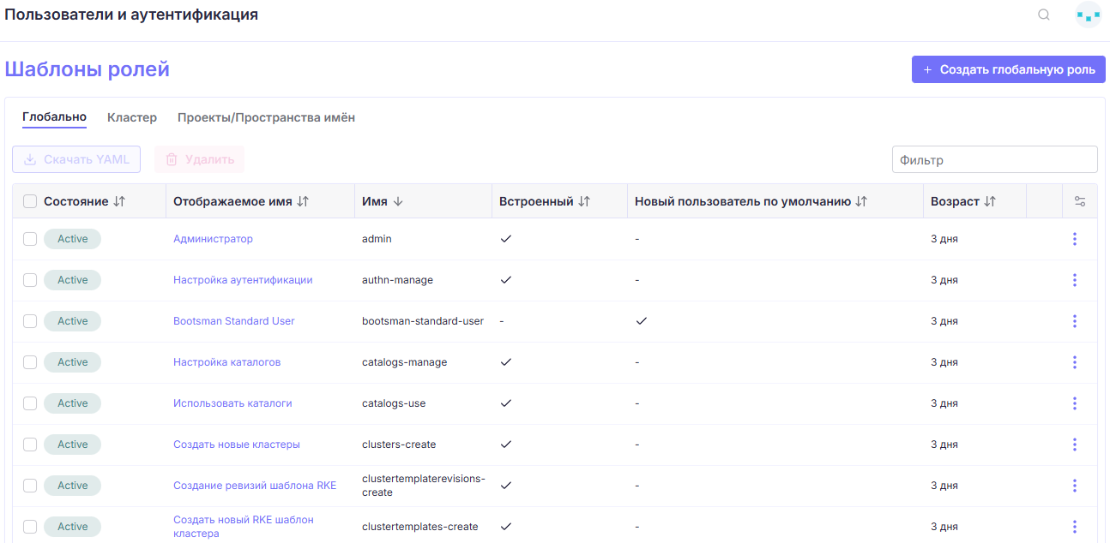1110x543 pixels.
Task: Open Создать новый RKE шаблон кластера link
Action: 244,527
